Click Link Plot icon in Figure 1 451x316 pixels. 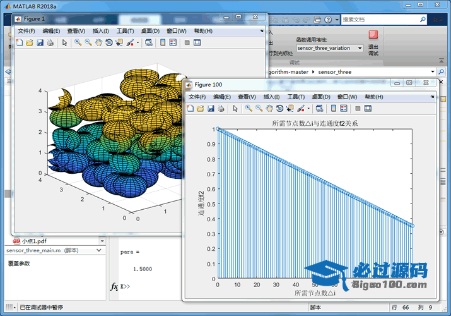coord(148,42)
